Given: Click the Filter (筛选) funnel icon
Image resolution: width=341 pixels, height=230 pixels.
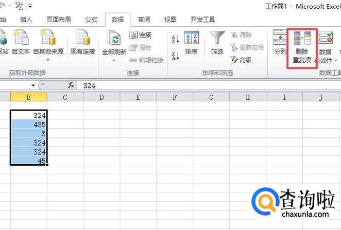Looking at the screenshot, I should coord(217,38).
